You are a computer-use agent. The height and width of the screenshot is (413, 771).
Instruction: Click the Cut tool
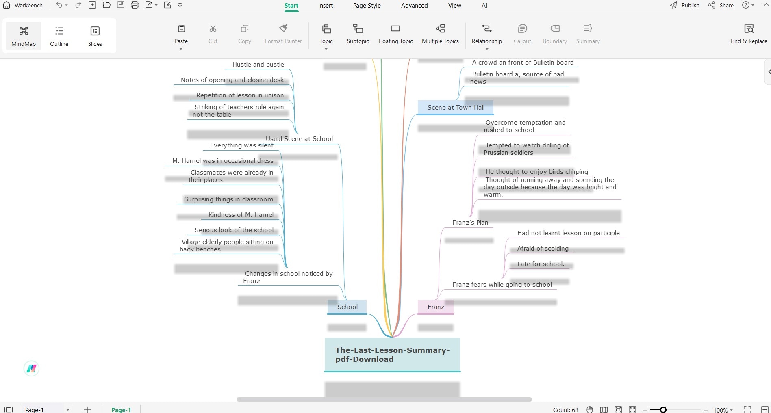213,34
